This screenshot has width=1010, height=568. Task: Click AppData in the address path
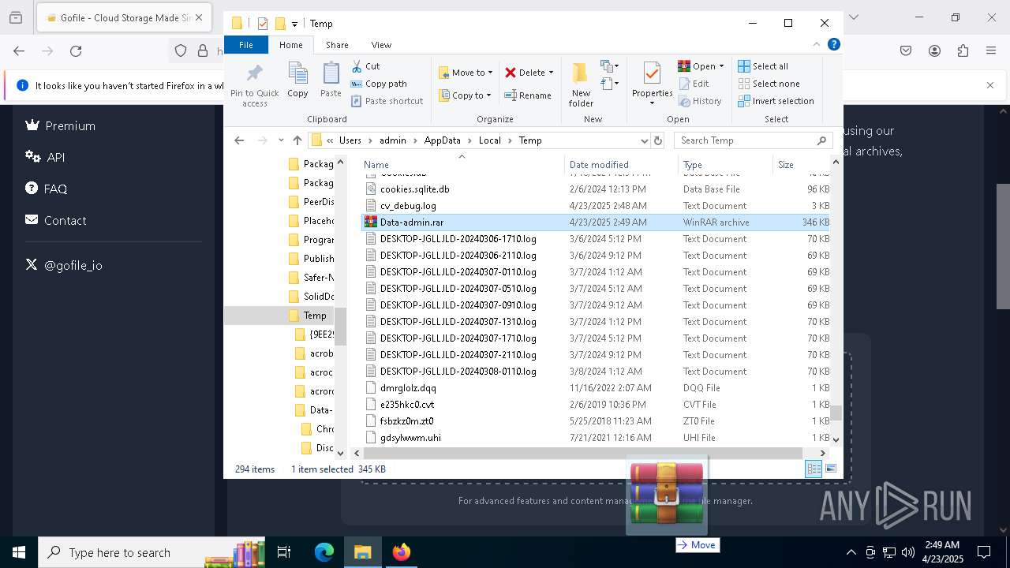[x=442, y=140]
